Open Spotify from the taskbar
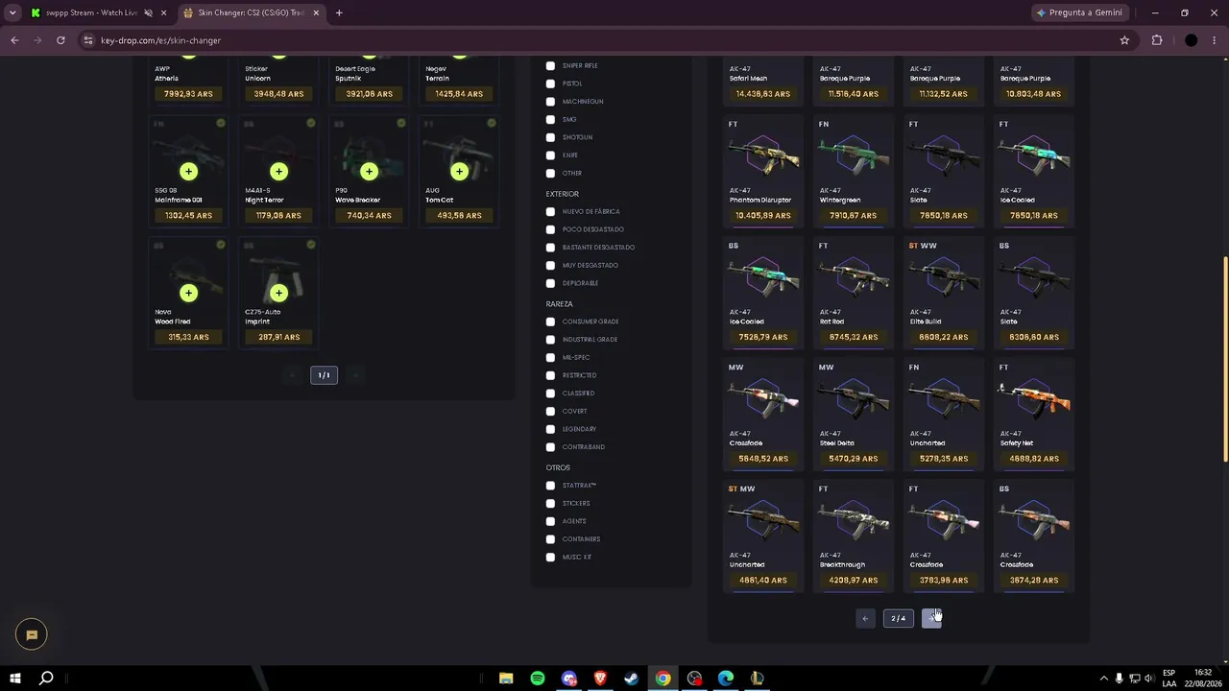 click(538, 679)
